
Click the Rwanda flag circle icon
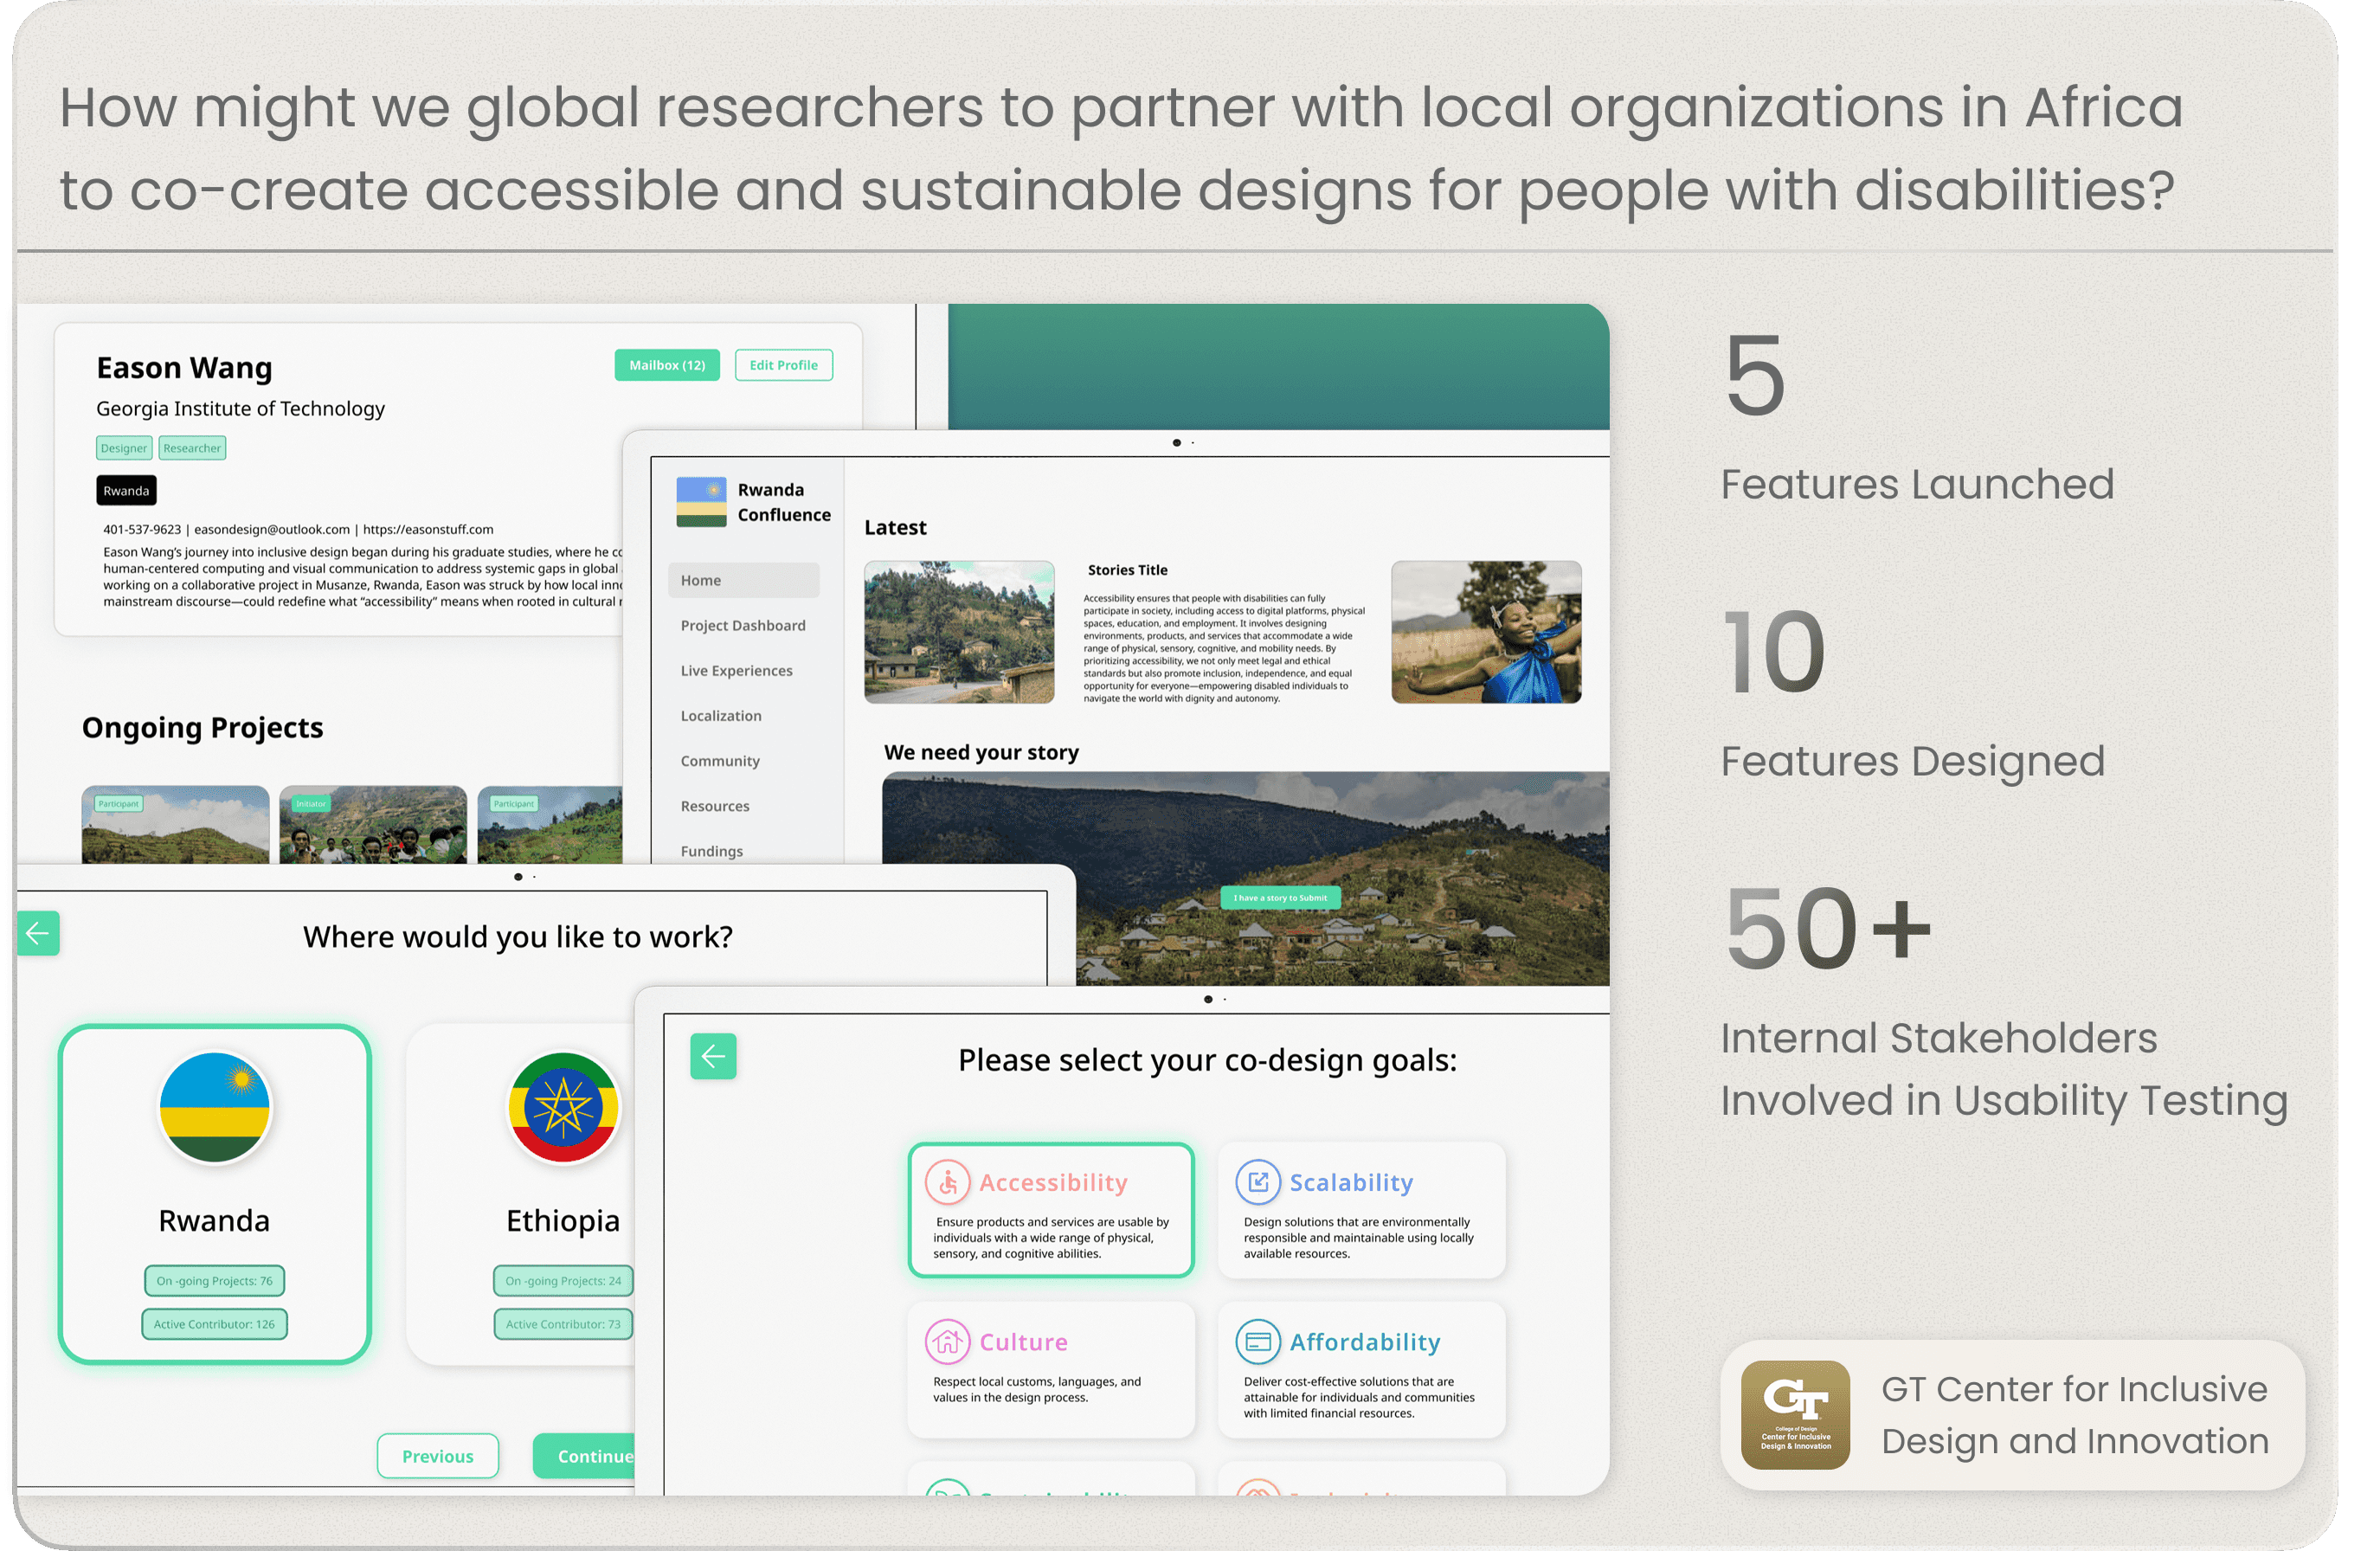pyautogui.click(x=215, y=1107)
